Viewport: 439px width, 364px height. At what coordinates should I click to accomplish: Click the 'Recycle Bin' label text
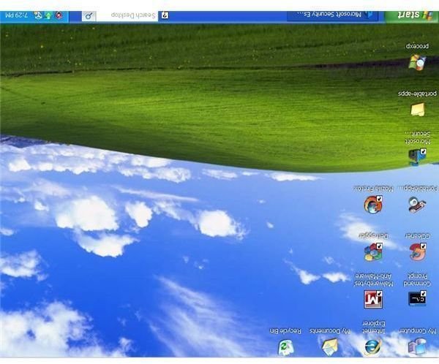click(285, 331)
